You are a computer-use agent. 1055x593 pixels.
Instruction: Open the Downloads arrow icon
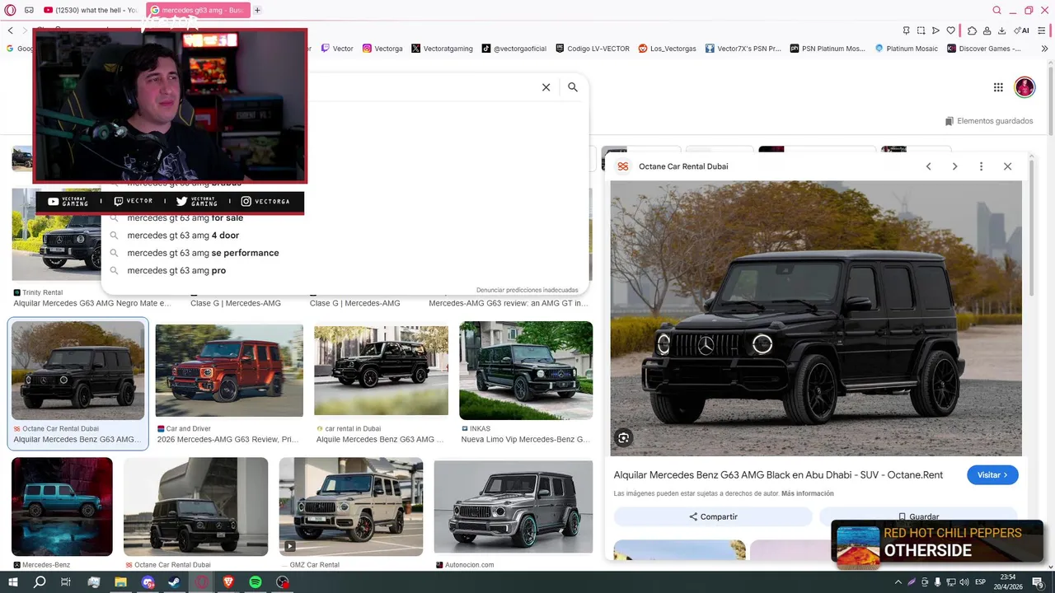(1001, 30)
